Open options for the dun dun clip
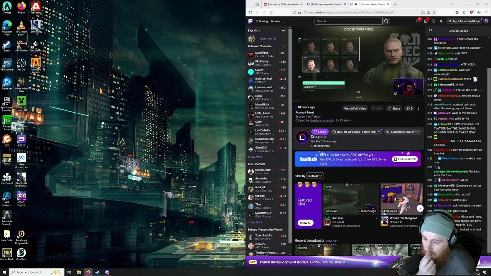The image size is (491, 276). click(376, 218)
